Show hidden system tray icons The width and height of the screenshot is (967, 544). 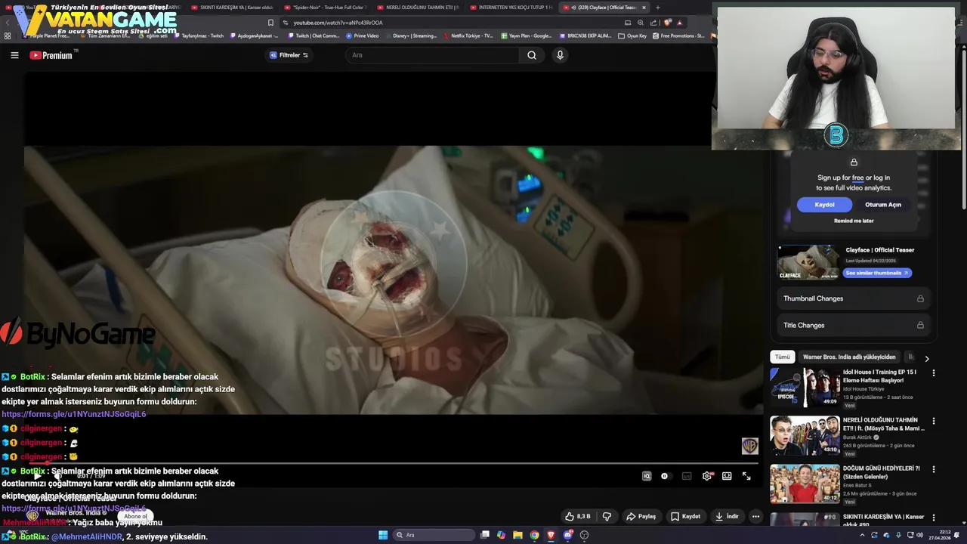point(862,535)
